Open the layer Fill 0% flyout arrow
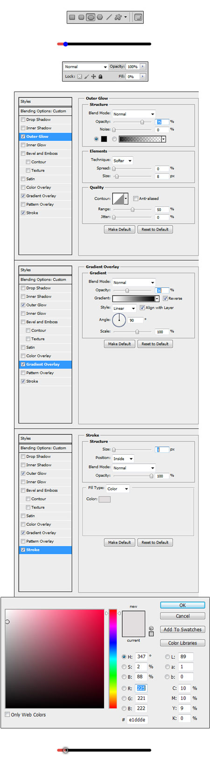Image resolution: width=210 pixels, height=771 pixels. tap(143, 76)
